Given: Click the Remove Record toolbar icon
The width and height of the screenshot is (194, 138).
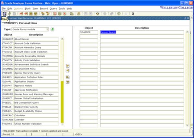Looking at the screenshot, I should pos(26,14).
